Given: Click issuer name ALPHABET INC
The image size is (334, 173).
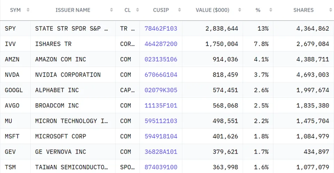Looking at the screenshot, I should [x=57, y=90].
